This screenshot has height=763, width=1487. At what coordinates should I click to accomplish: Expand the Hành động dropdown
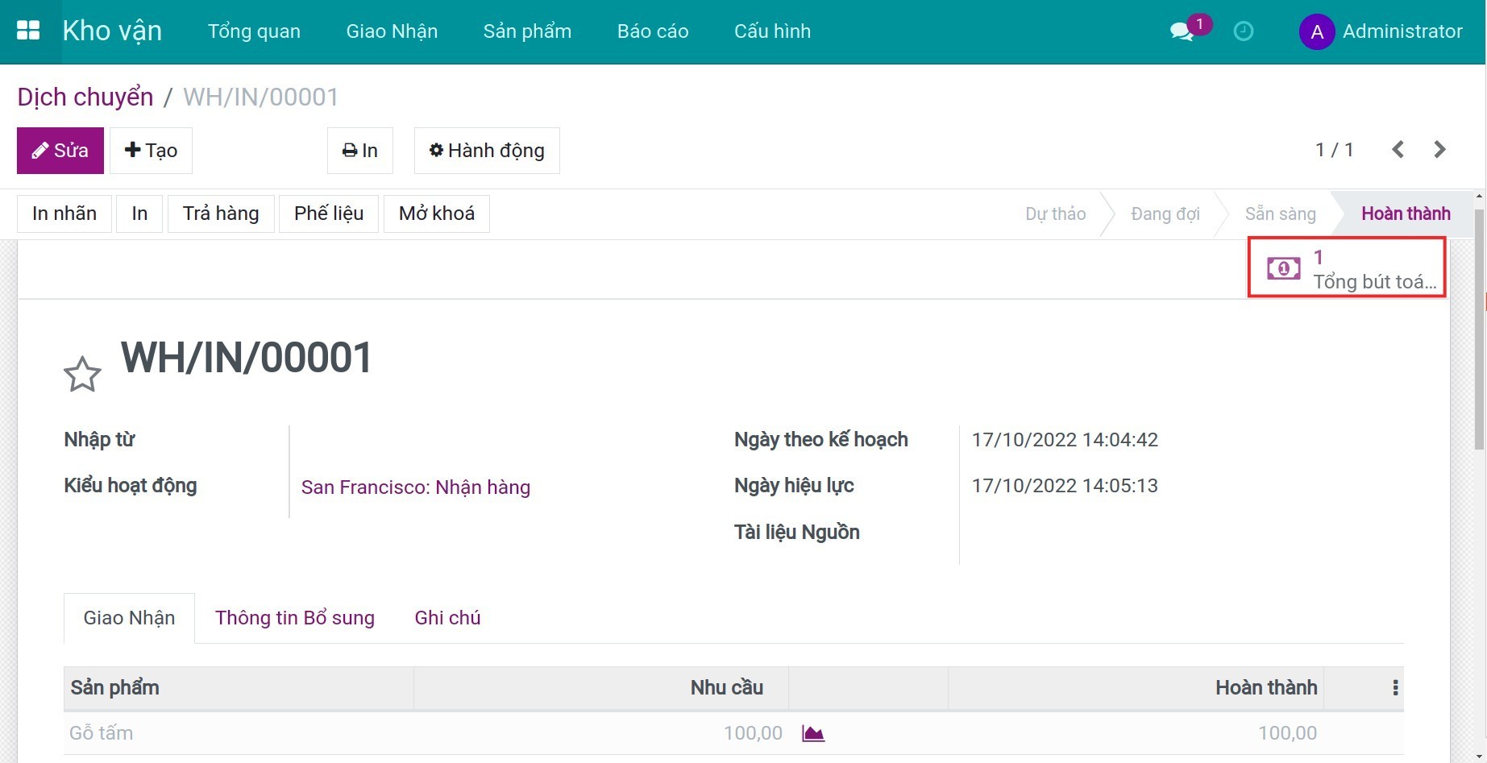coord(487,151)
